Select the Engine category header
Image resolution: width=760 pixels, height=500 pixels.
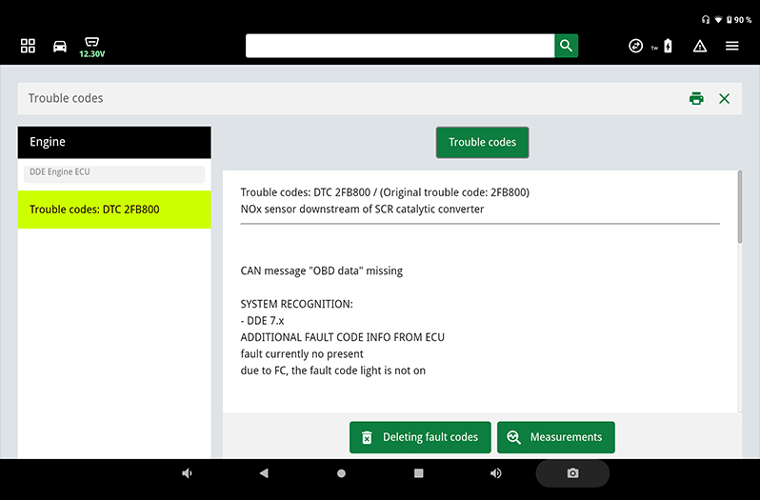click(x=114, y=142)
